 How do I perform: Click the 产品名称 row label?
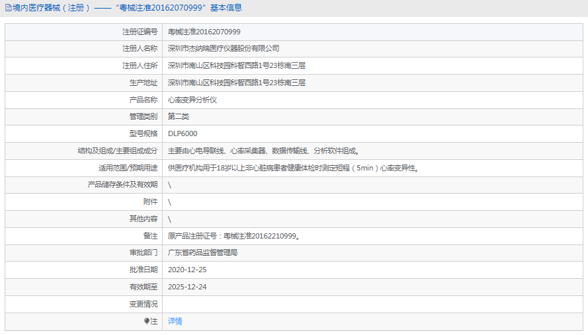pyautogui.click(x=144, y=100)
